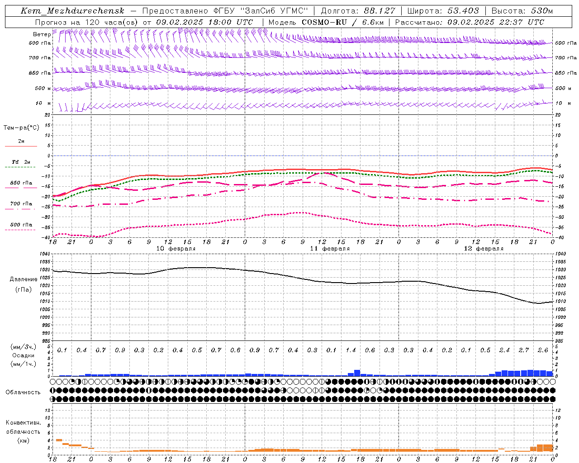The height and width of the screenshot is (463, 579).
Task: Click the Тем-ра(°C) axis title
Action: pos(21,128)
